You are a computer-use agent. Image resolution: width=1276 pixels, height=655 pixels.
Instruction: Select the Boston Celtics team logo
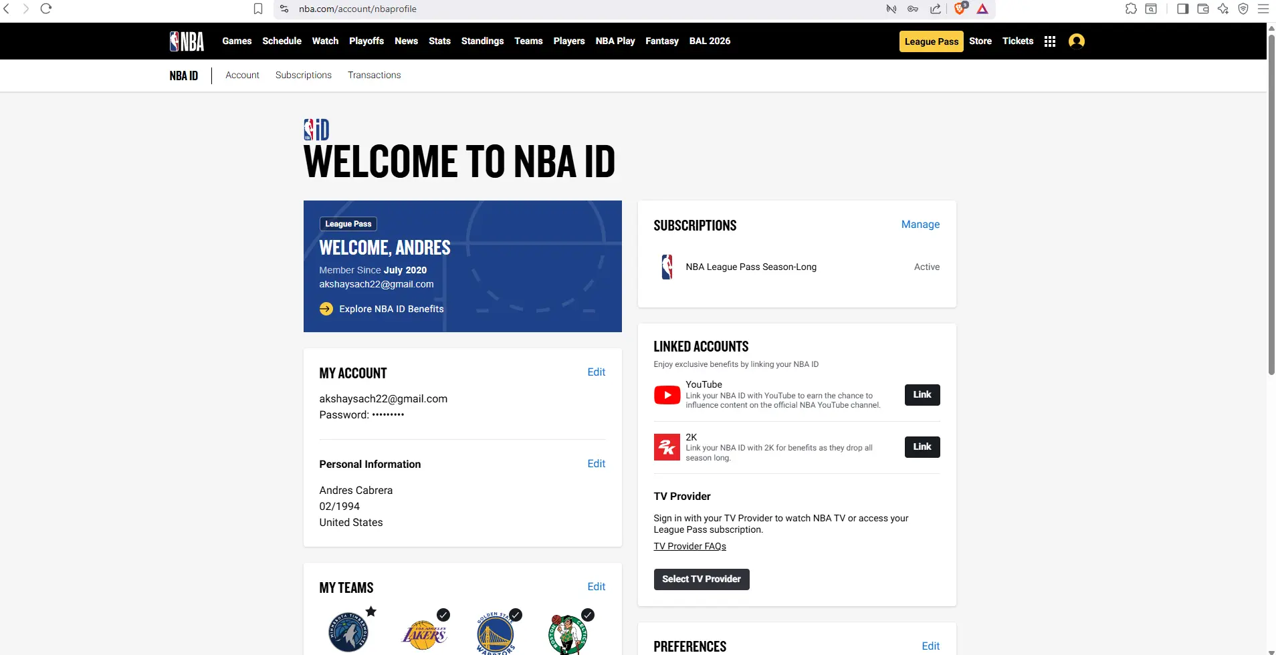[568, 634]
